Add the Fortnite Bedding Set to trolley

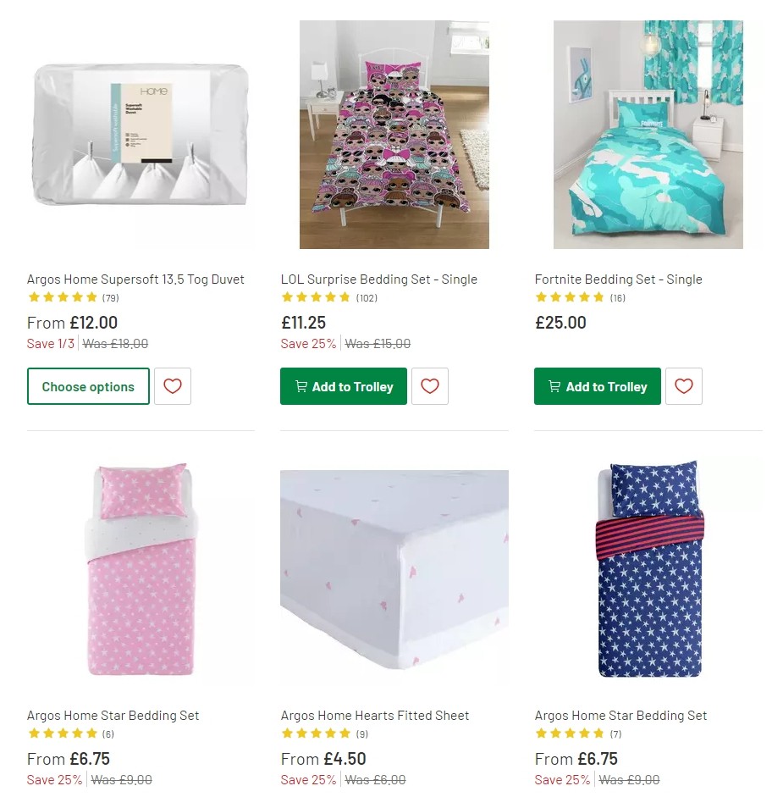597,386
